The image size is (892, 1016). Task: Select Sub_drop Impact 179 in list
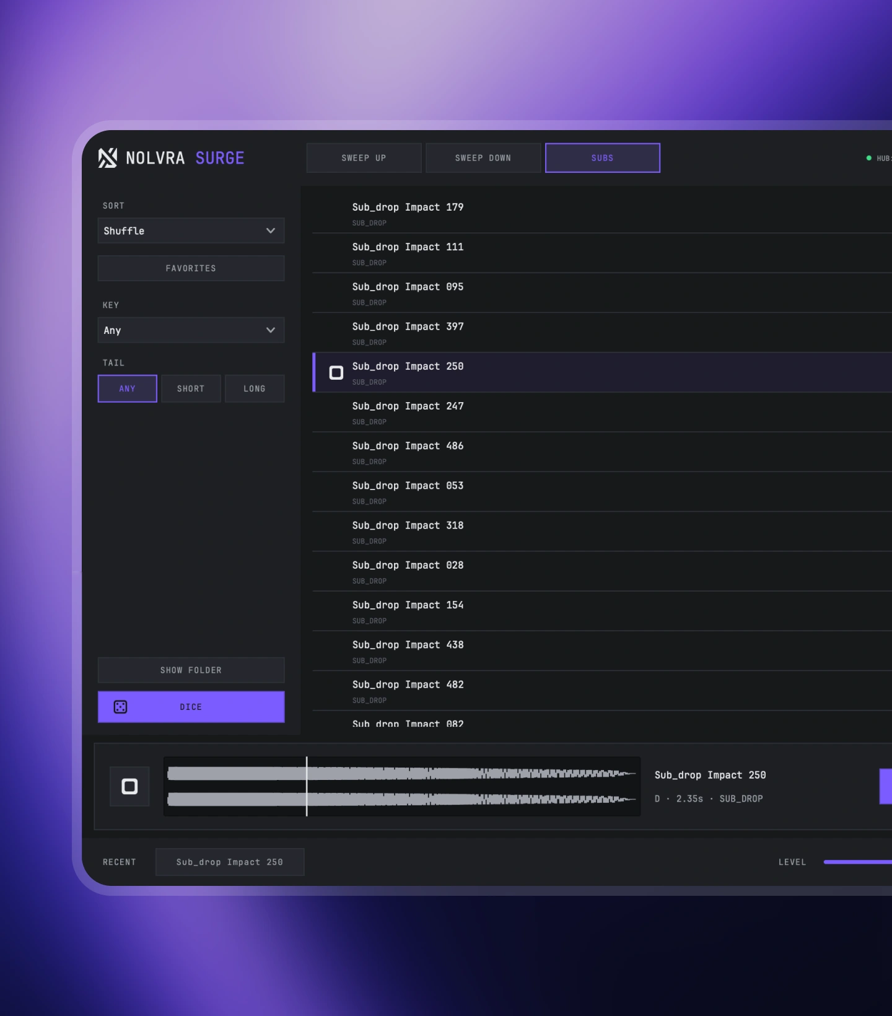pyautogui.click(x=602, y=213)
